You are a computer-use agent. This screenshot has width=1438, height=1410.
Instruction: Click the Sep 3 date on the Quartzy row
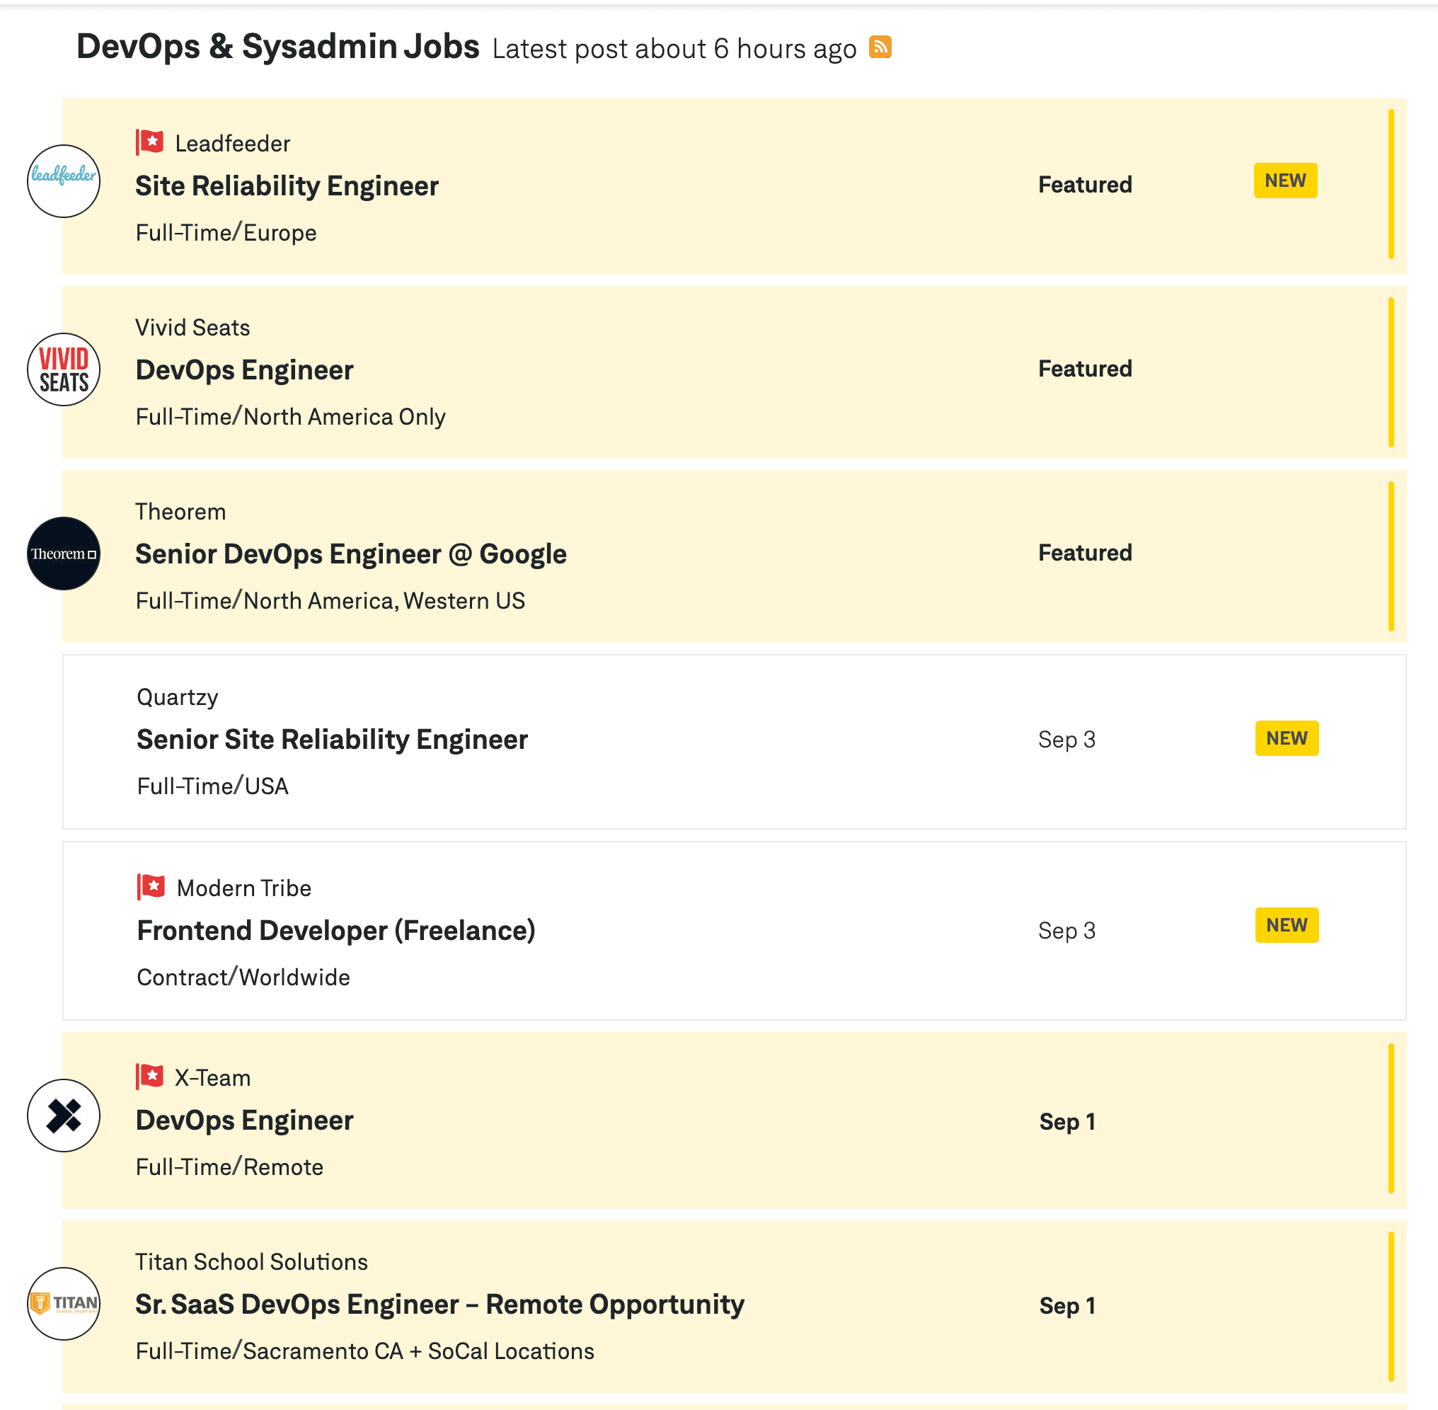pos(1066,740)
